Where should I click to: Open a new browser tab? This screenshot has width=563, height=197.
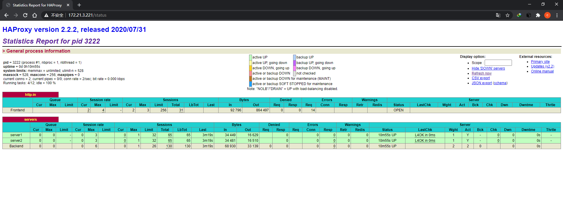79,5
